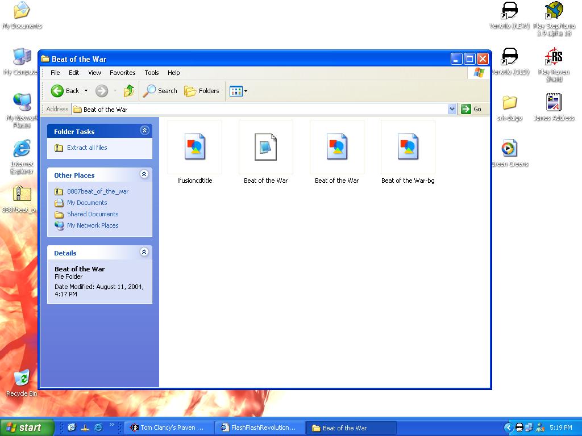
Task: Open the Tools menu
Action: coord(151,73)
